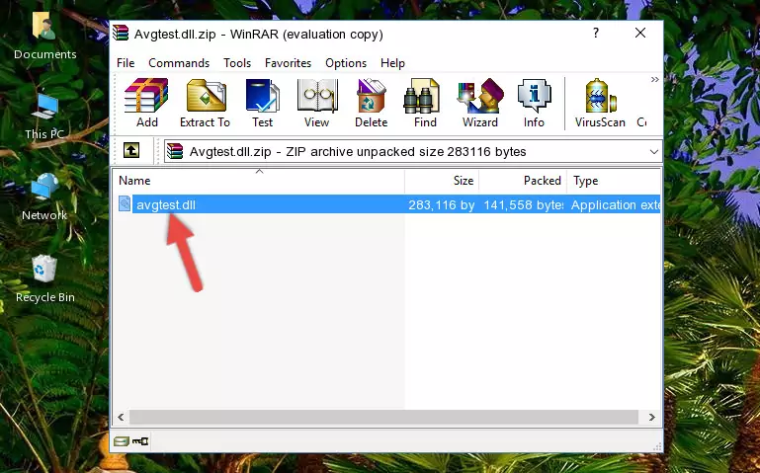Select the This PC desktop icon

point(44,117)
